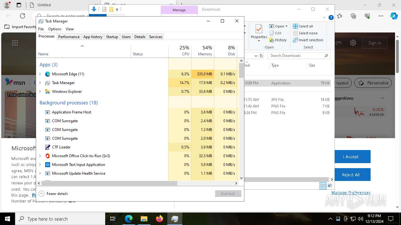Click the Task Manager process icon

coord(48,83)
